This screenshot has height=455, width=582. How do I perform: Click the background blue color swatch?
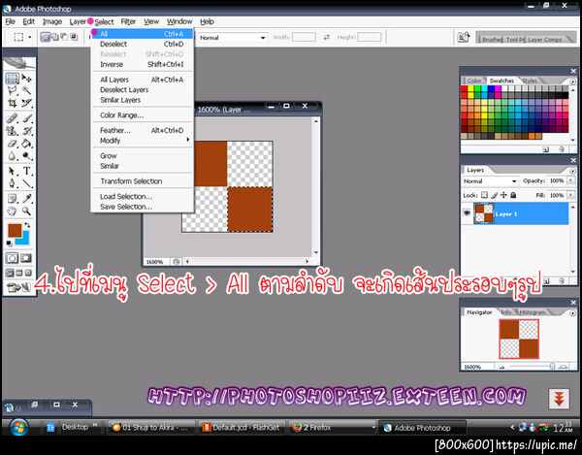point(23,240)
